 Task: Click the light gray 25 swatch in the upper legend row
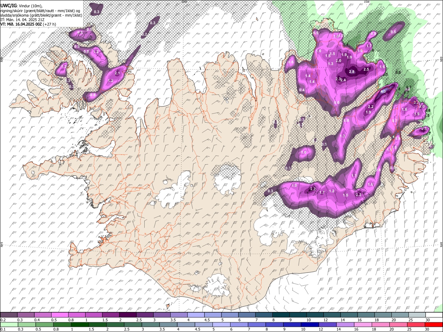point(417,315)
